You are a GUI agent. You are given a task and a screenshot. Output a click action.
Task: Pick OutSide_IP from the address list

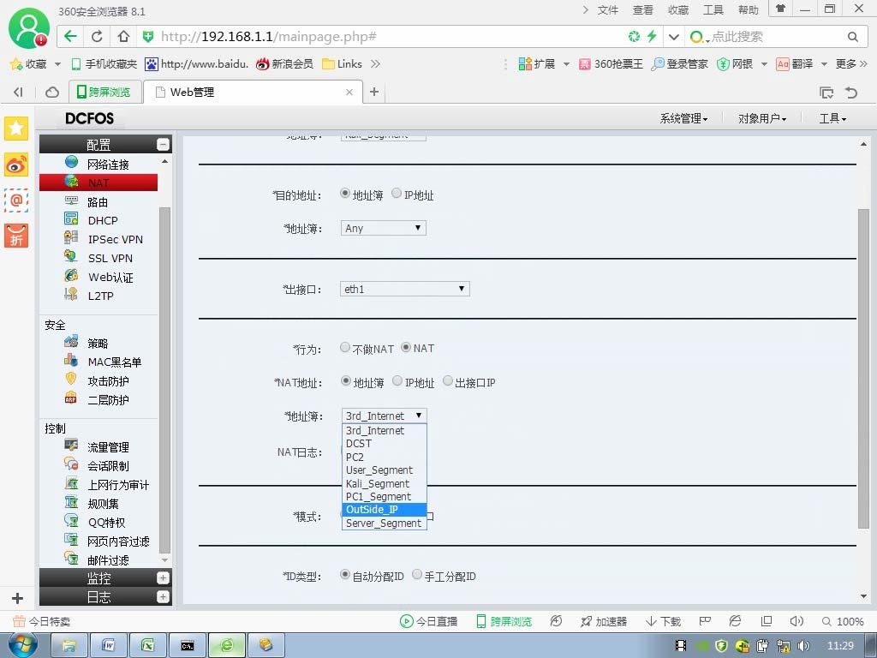[385, 510]
